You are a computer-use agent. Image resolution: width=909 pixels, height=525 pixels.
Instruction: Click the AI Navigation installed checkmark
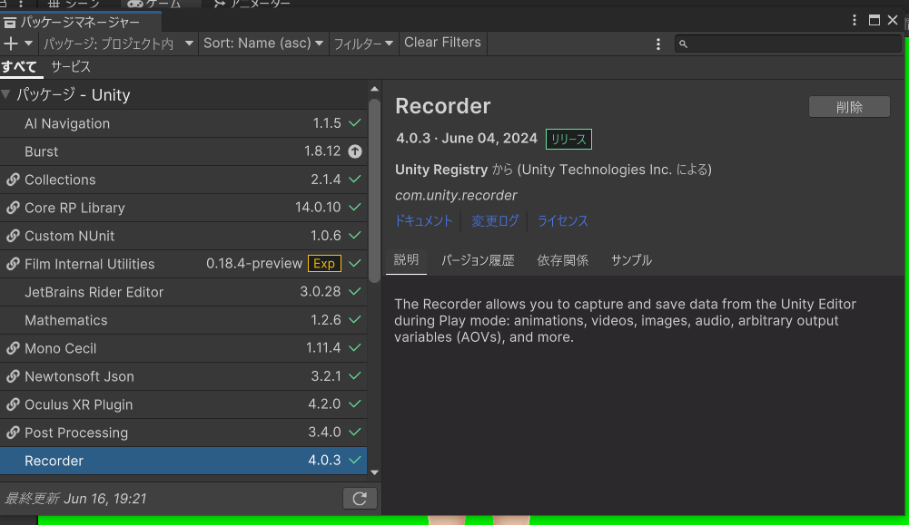tap(355, 122)
